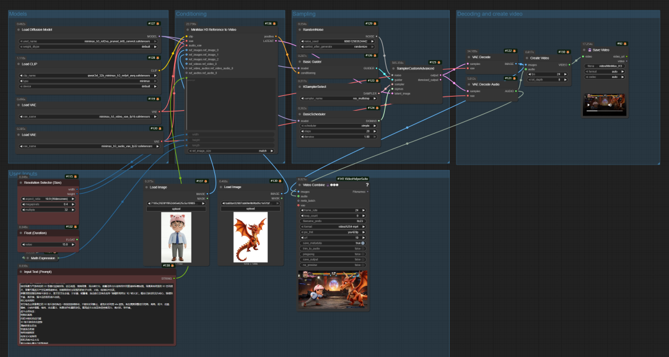Click the play button on Save Video preview
Screen dimensions: 669x357
coord(588,105)
